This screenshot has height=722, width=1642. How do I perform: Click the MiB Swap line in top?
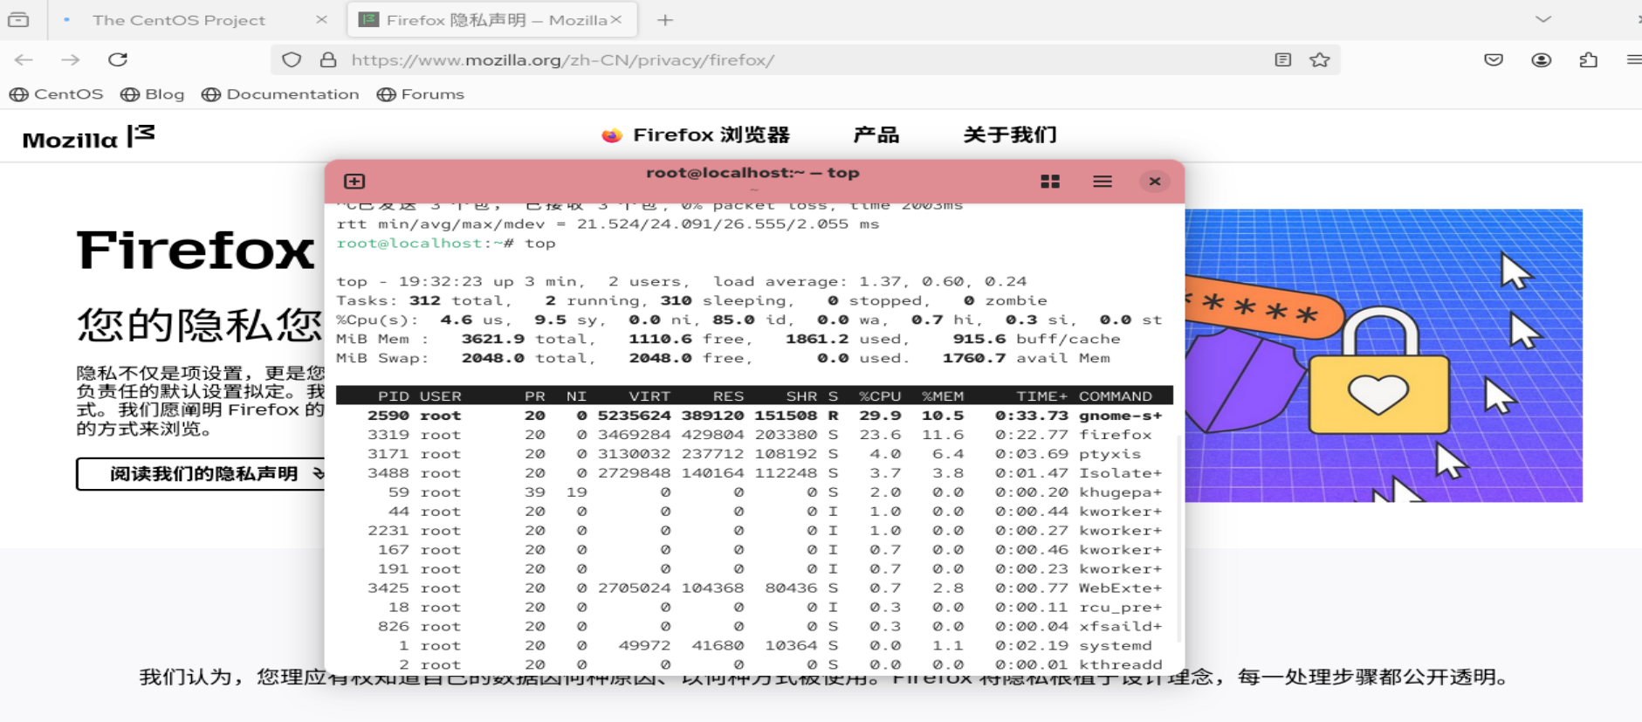(724, 358)
